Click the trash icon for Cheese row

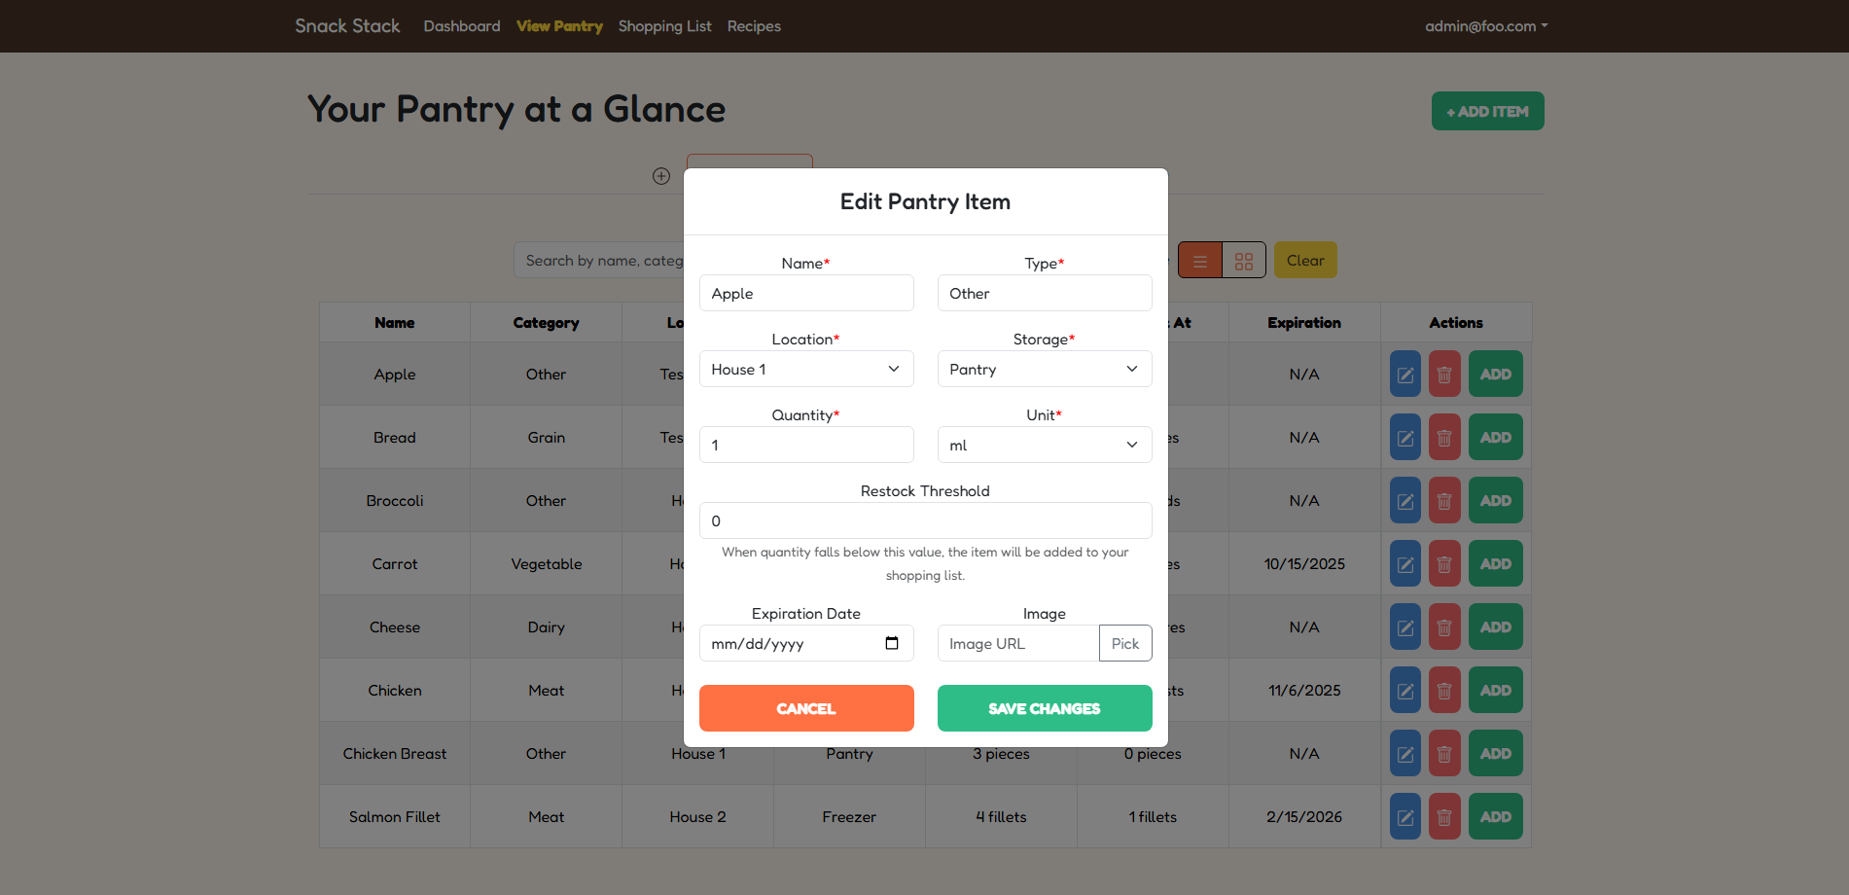pos(1444,627)
